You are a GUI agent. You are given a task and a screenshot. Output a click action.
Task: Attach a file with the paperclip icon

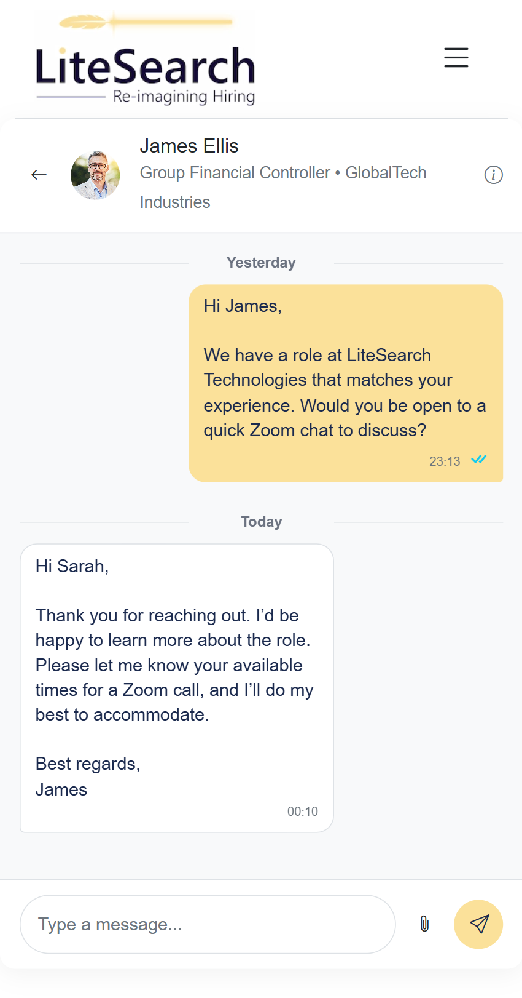point(424,924)
